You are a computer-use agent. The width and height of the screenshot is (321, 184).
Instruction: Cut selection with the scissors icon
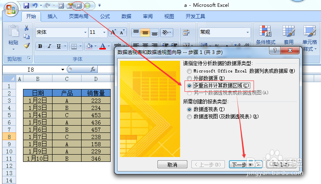click(x=26, y=28)
